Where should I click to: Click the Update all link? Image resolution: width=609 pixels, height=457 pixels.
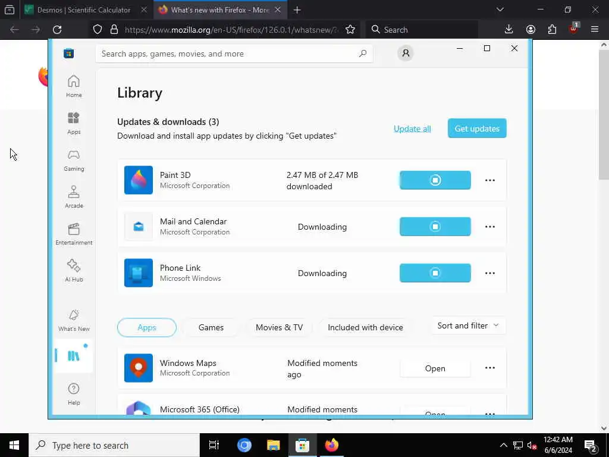(413, 129)
